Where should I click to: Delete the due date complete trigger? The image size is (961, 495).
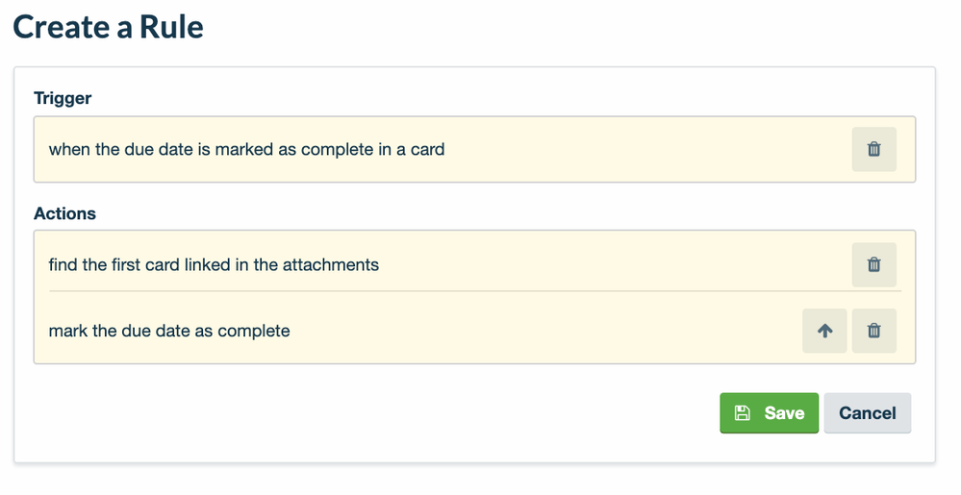pos(873,149)
